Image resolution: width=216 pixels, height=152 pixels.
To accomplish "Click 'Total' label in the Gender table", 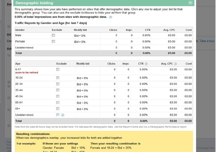I will tap(19, 53).
